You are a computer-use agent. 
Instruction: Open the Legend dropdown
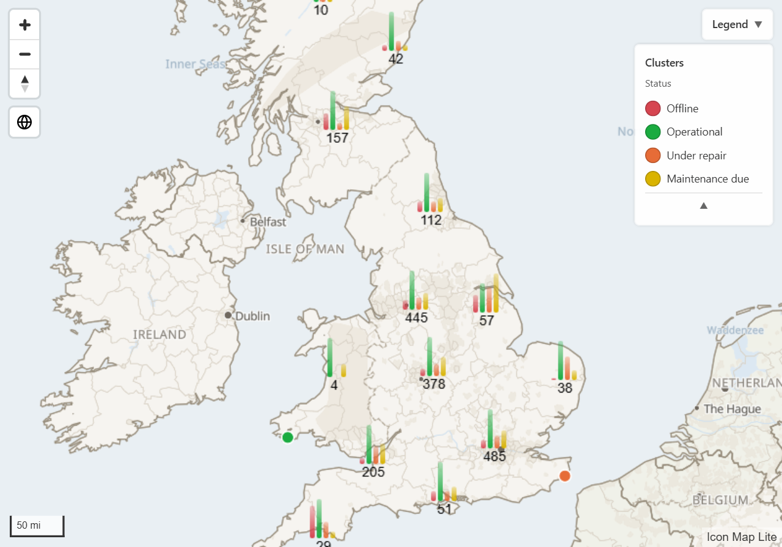pos(737,24)
